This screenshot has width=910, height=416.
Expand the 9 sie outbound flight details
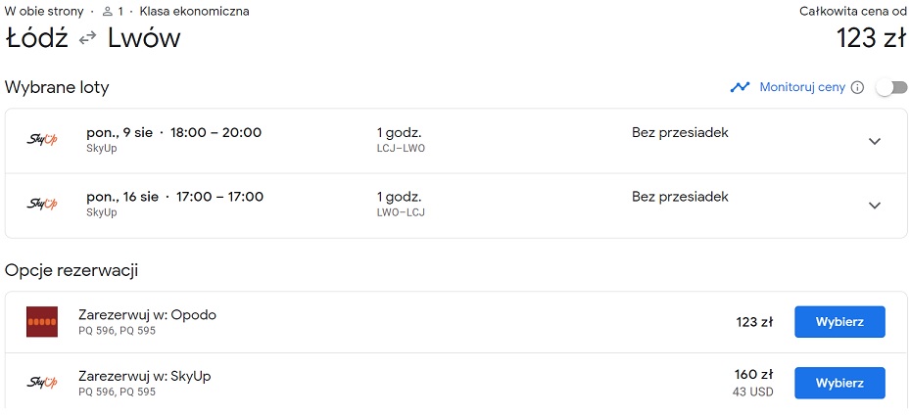point(875,141)
